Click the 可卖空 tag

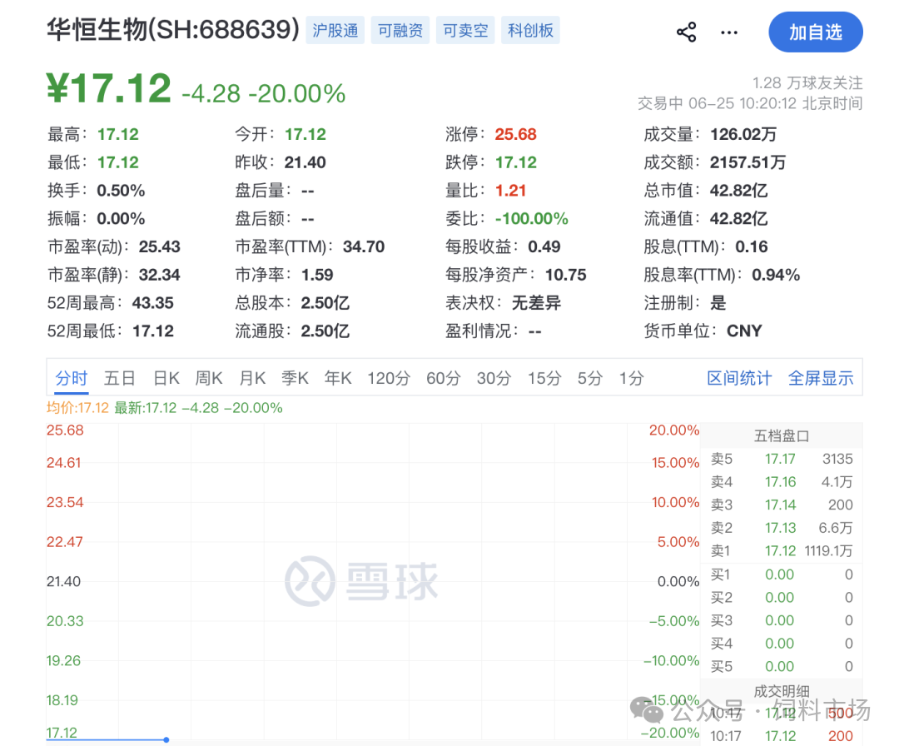(465, 31)
